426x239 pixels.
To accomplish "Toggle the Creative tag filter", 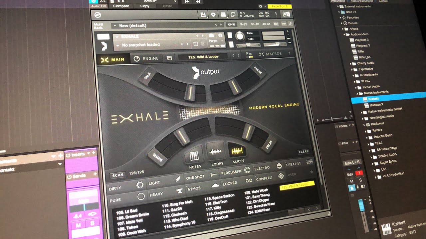I will tap(300, 163).
